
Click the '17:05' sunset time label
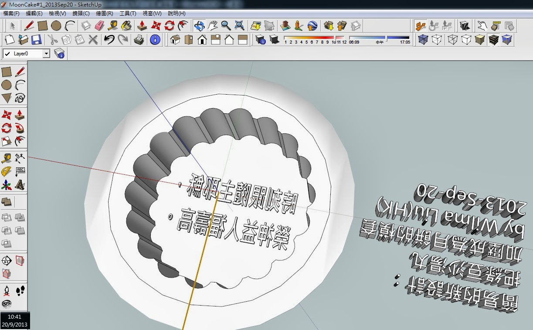pyautogui.click(x=405, y=43)
